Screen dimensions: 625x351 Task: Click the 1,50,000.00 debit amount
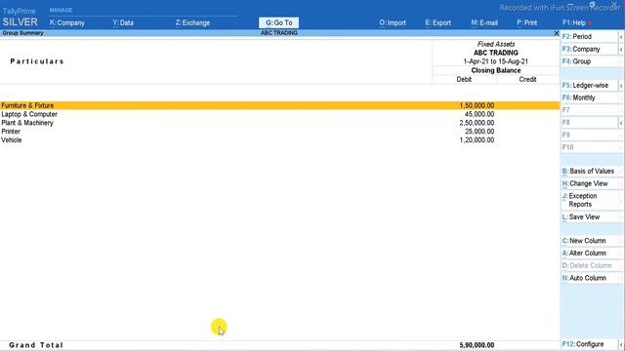click(x=477, y=105)
